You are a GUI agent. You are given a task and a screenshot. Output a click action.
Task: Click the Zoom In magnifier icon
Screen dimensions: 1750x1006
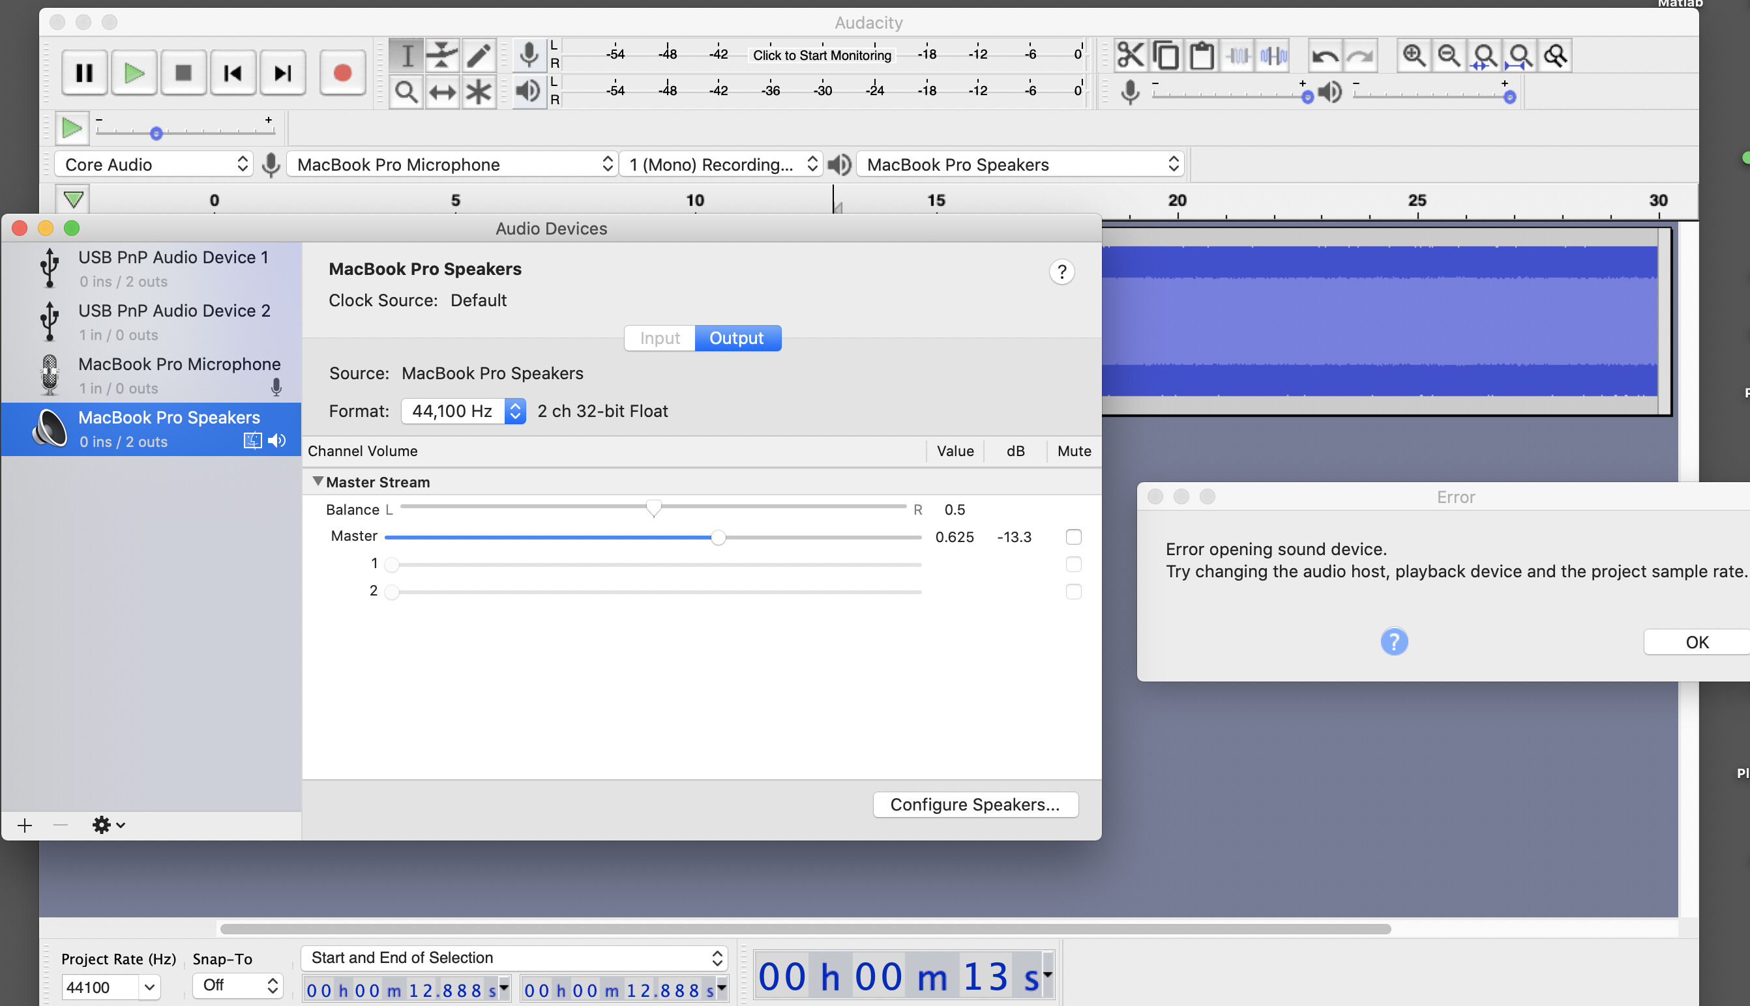[1414, 55]
